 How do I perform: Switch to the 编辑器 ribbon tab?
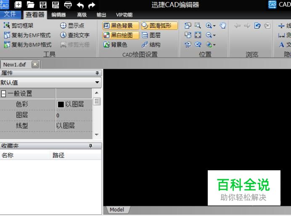(58, 15)
